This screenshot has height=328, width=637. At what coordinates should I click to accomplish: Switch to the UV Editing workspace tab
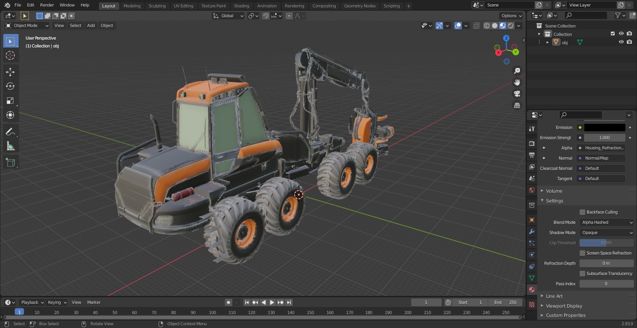pos(183,6)
